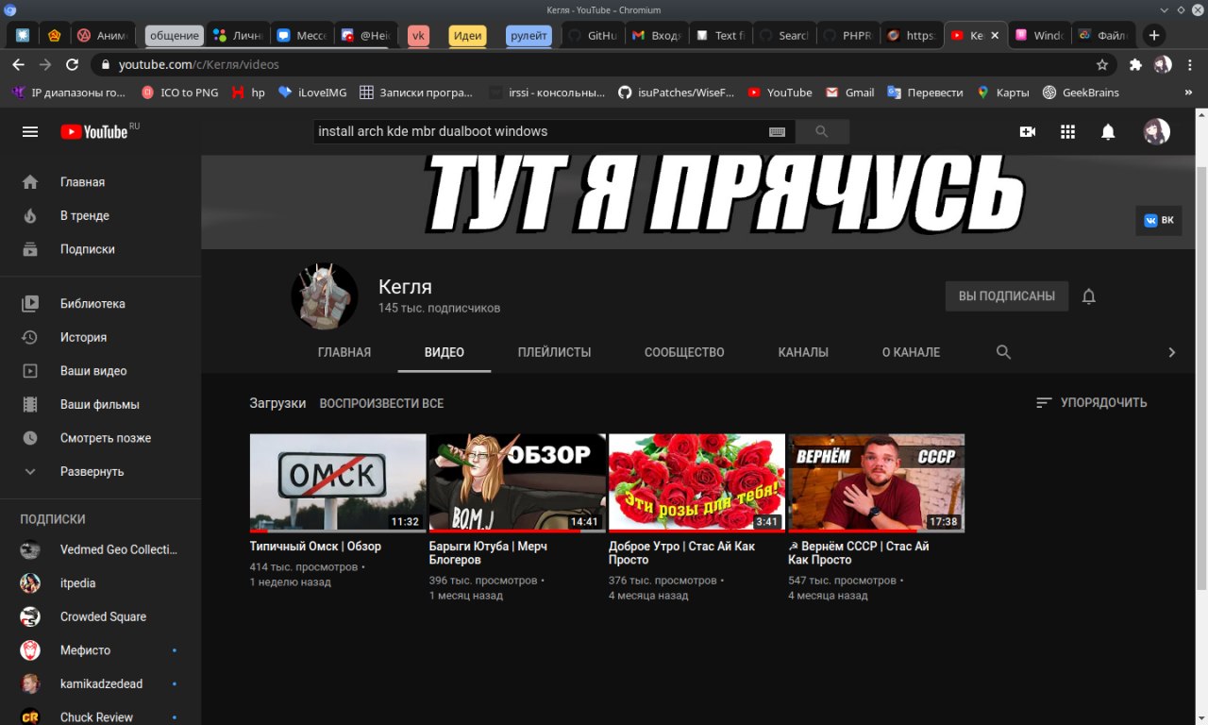Switch to О КАНАЛЕ tab
Image resolution: width=1208 pixels, height=725 pixels.
click(911, 352)
